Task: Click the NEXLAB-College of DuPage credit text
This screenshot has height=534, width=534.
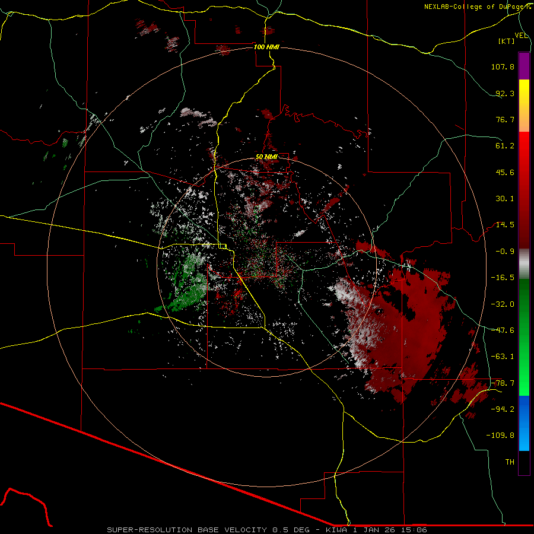Action: [477, 7]
